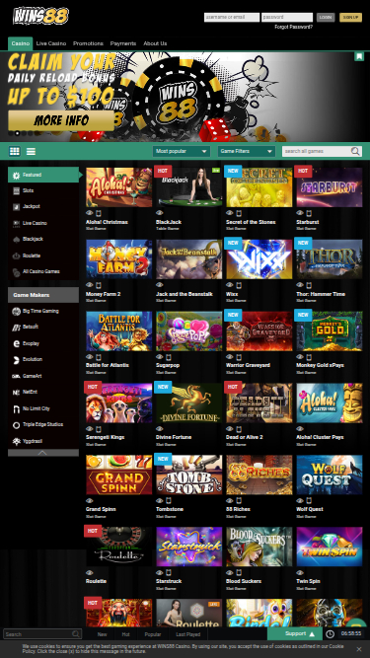This screenshot has width=370, height=658.
Task: Click the username or email field
Action: [232, 17]
